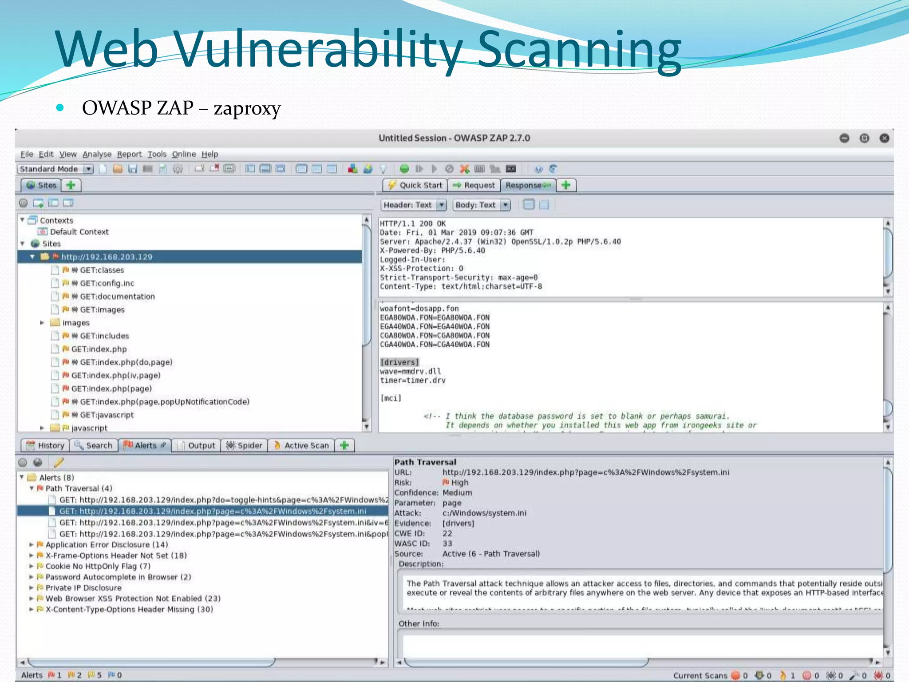Open the Standard Mode dropdown

click(x=89, y=169)
